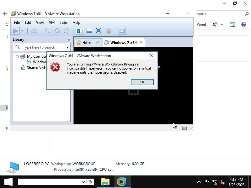Viewport: 251px width, 188px height.
Task: Click the console view toolbar icon
Action: pos(122,31)
